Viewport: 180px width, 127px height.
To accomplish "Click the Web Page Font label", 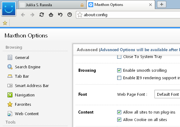I will coord(132,94).
